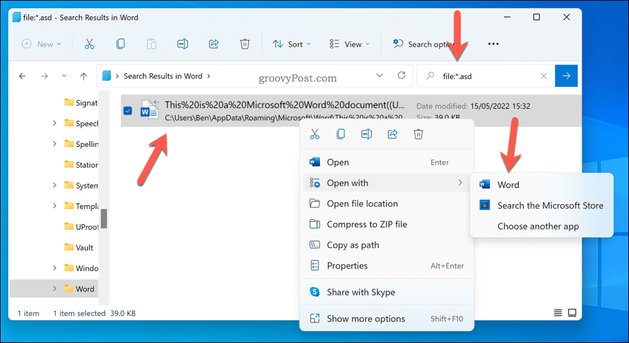Viewport: 629px width, 343px height.
Task: Open the See more three-dots menu
Action: tap(493, 44)
